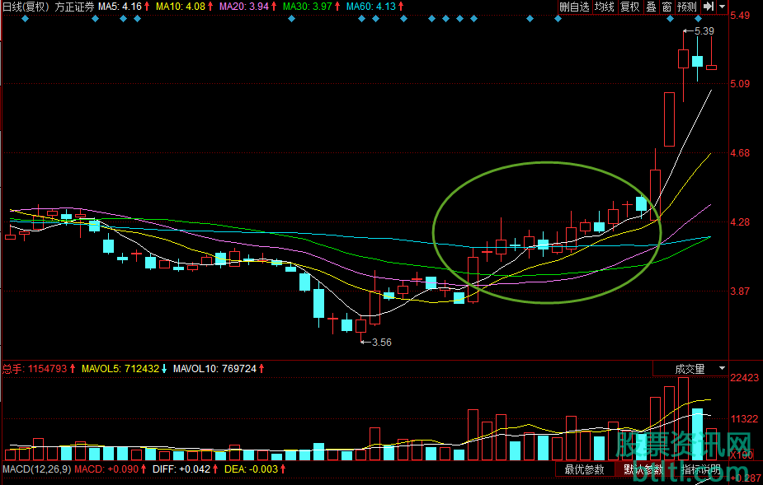Viewport: 763px width, 485px height.
Task: Click the 3.56 low price annotation
Action: coord(381,343)
